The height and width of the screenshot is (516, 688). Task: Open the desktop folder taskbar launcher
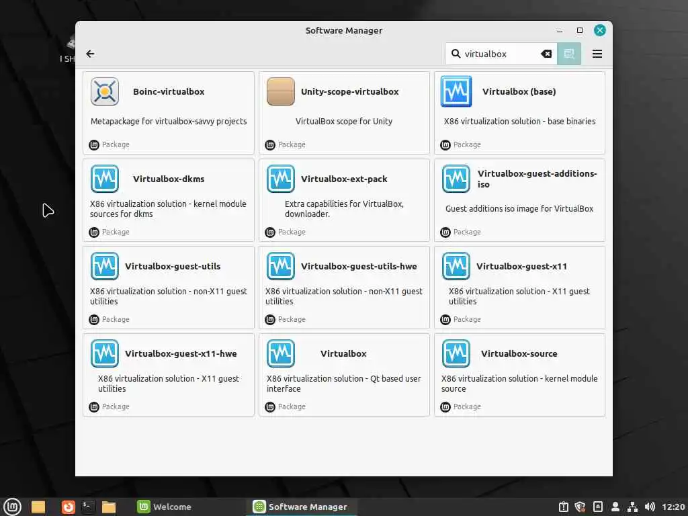coord(38,507)
